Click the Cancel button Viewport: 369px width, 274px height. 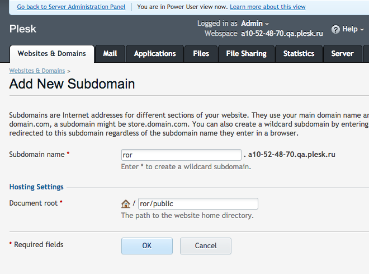206,246
